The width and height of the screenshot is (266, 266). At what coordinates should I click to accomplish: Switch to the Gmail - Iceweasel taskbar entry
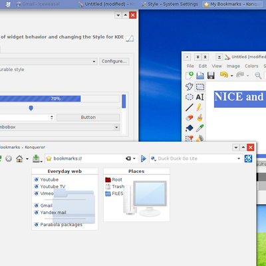tap(38, 4)
